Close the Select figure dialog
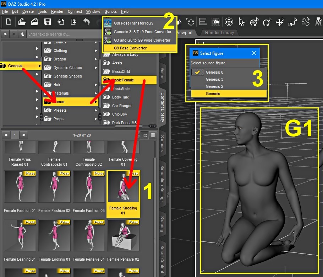The image size is (323, 277). pos(254,53)
